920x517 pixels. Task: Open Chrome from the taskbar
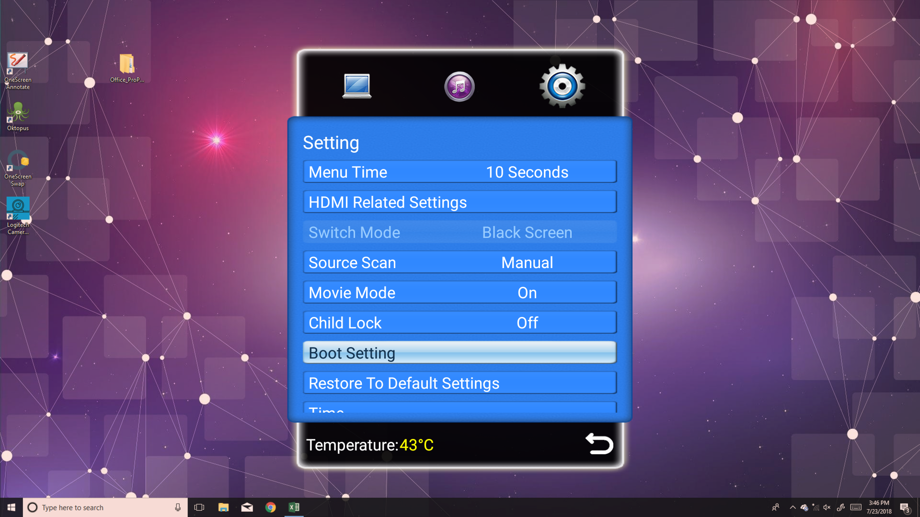coord(271,507)
